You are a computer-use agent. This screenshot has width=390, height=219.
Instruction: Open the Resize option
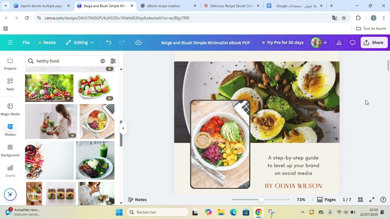47,43
